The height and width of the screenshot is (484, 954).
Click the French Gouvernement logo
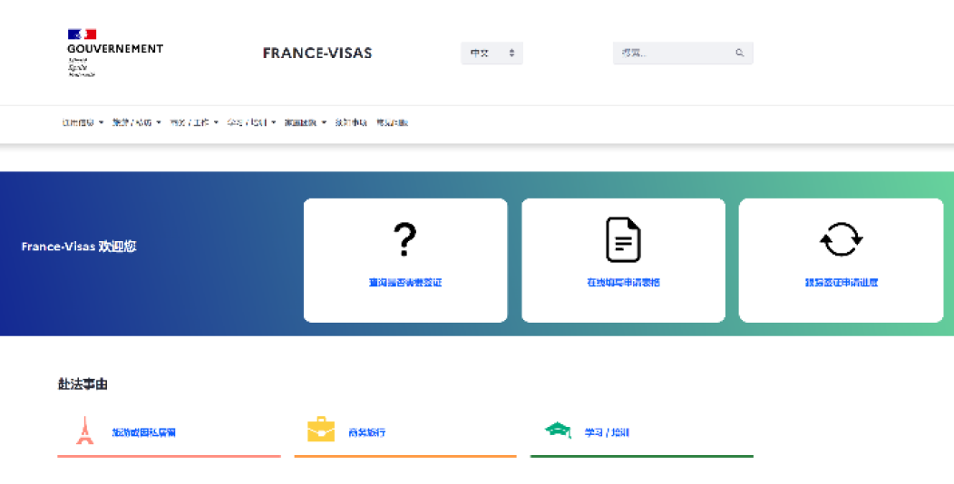(115, 53)
